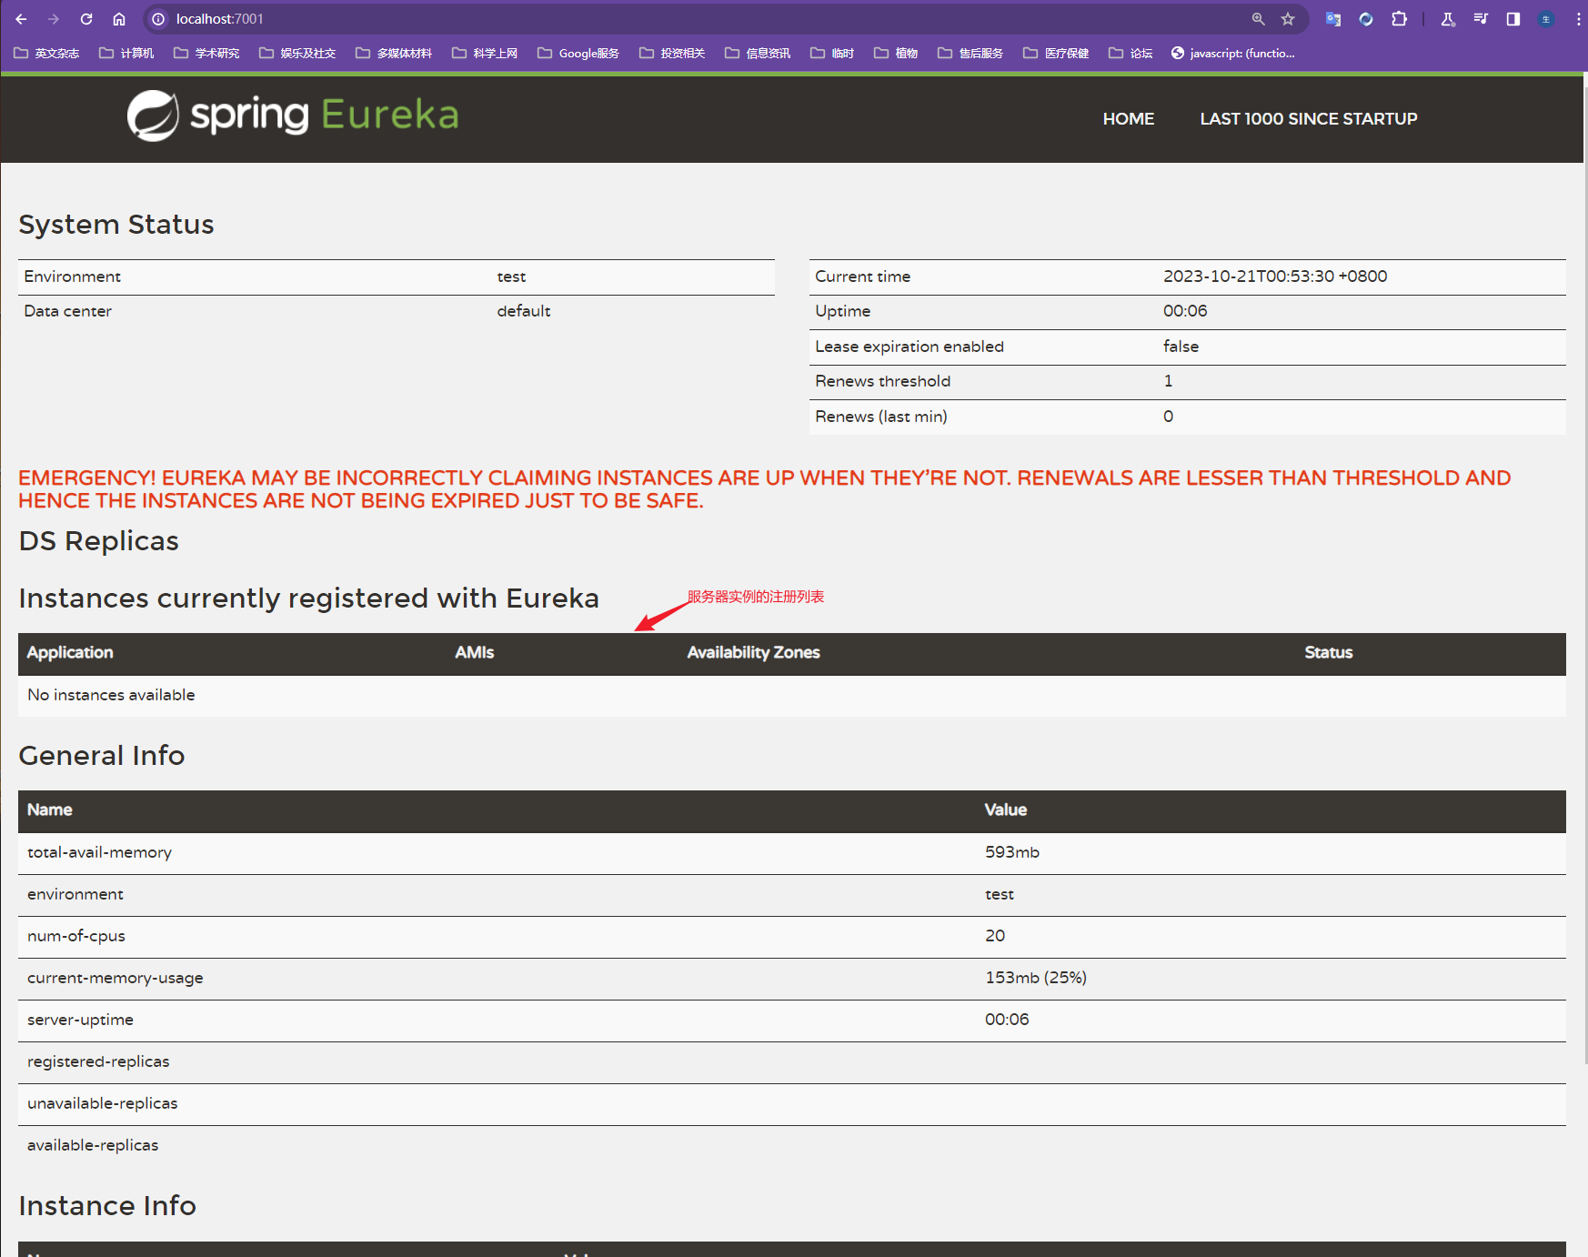Bookmark this page with the star icon
The height and width of the screenshot is (1257, 1588).
(1288, 19)
